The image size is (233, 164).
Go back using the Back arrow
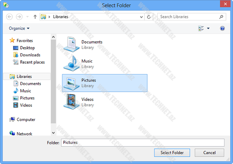point(9,17)
